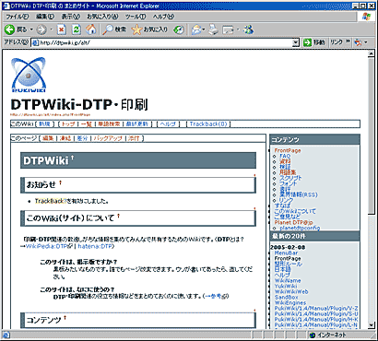378x341 pixels.
Task: Open the Favorites star (お気に入り) toolbar button
Action: (x=149, y=29)
